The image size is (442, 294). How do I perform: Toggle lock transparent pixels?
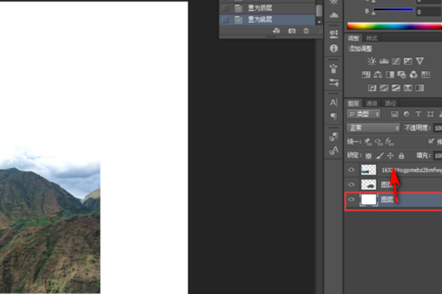pos(368,156)
